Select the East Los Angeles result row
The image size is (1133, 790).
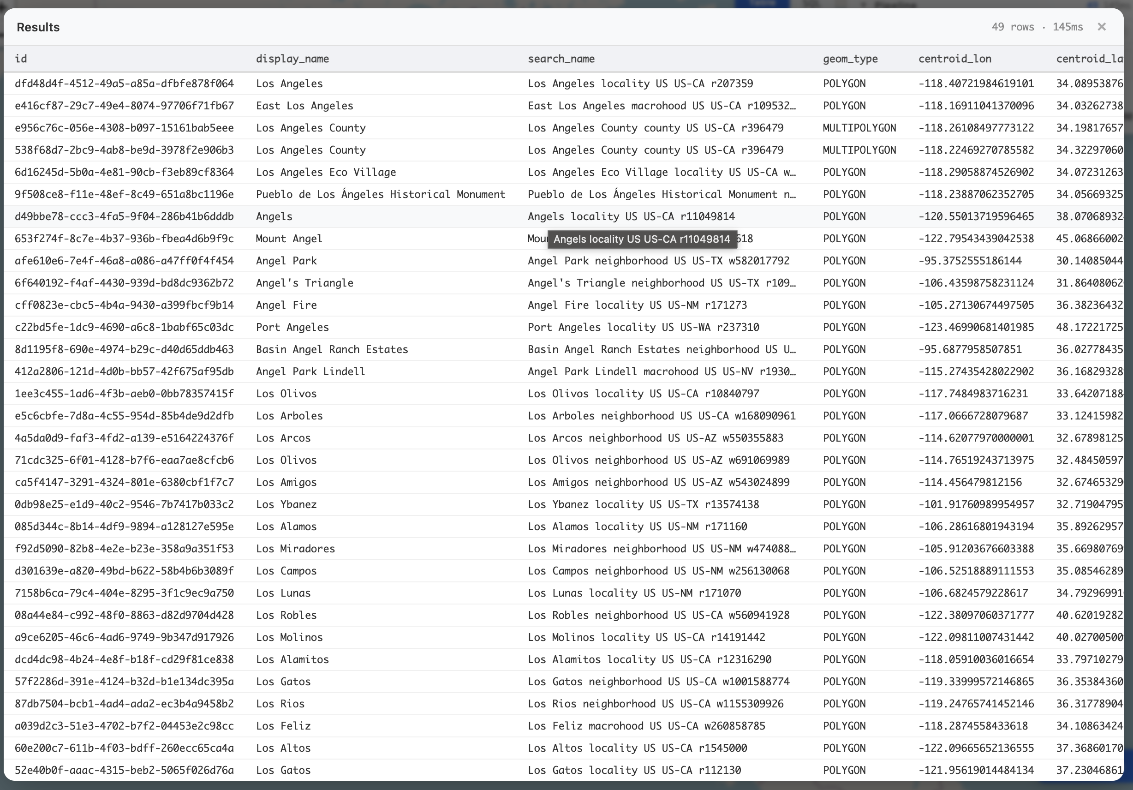pos(304,105)
